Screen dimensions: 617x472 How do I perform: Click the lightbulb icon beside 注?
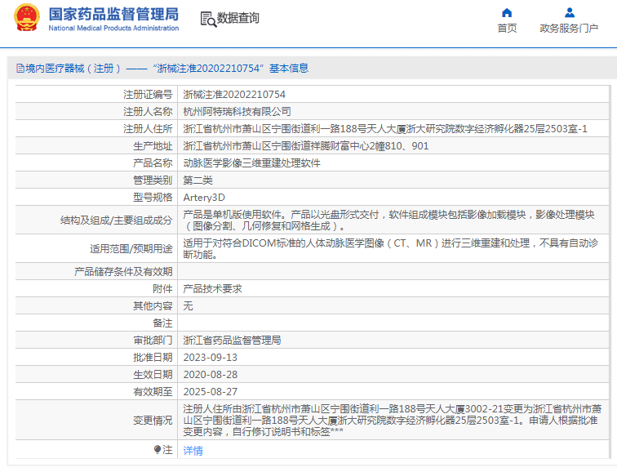click(x=158, y=450)
